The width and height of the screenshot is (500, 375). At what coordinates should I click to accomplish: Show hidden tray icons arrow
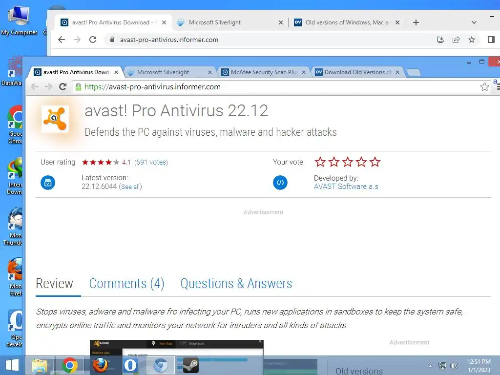click(431, 366)
